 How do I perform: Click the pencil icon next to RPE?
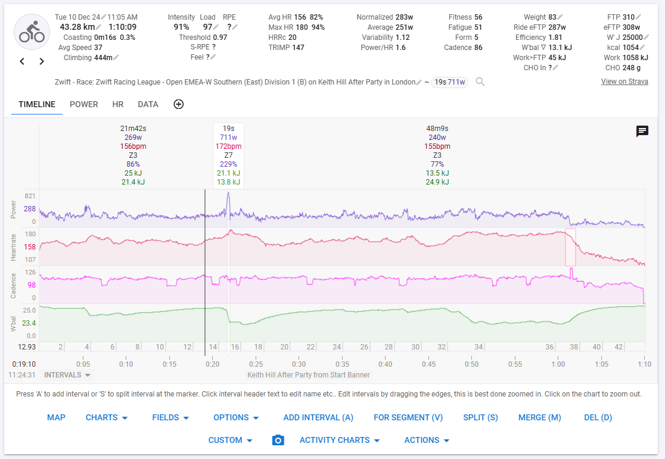click(x=235, y=26)
